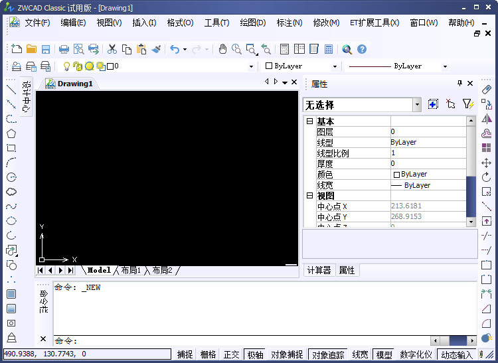The height and width of the screenshot is (363, 498).
Task: Toggle 线宽 lineweight display in status bar
Action: tap(360, 354)
